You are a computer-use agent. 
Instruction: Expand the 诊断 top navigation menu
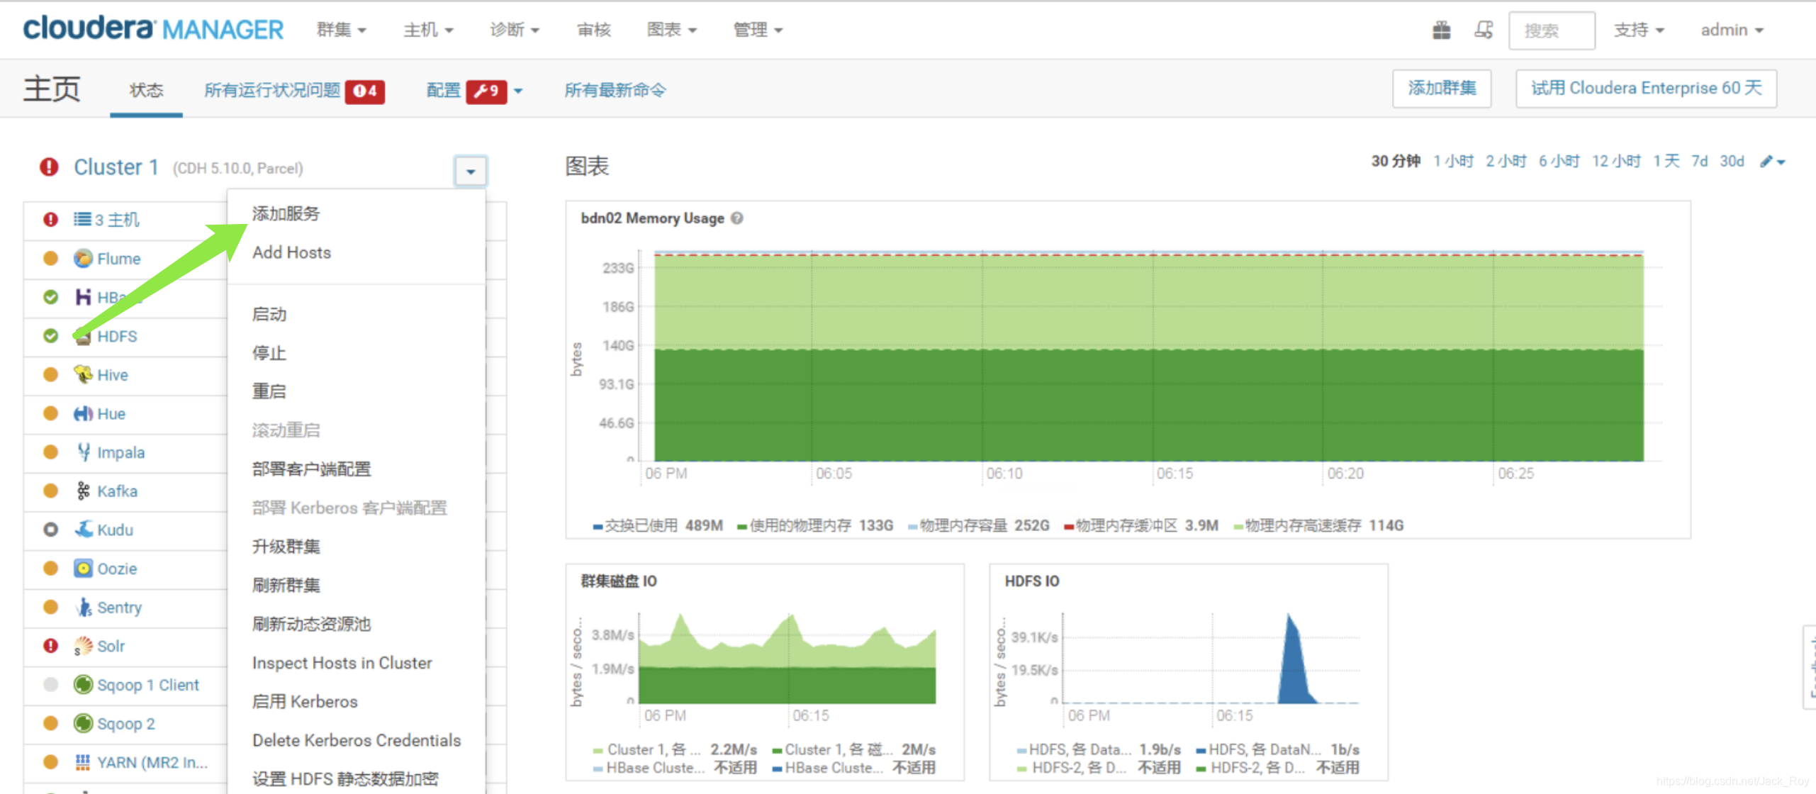click(x=515, y=30)
